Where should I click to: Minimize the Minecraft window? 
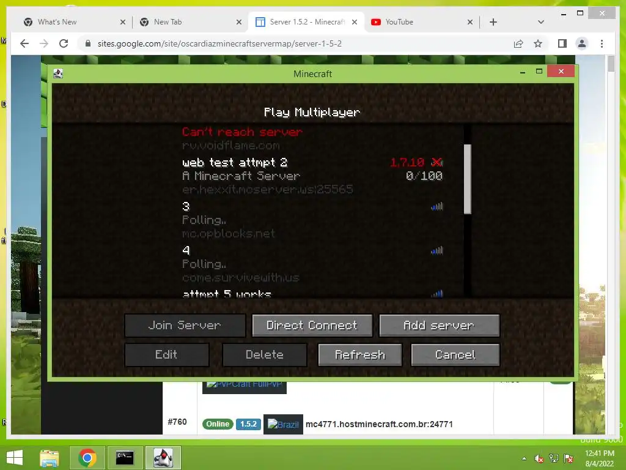523,72
